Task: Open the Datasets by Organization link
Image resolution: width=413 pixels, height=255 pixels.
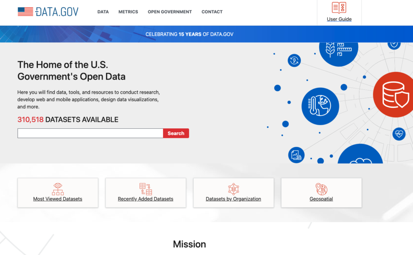Action: [234, 199]
